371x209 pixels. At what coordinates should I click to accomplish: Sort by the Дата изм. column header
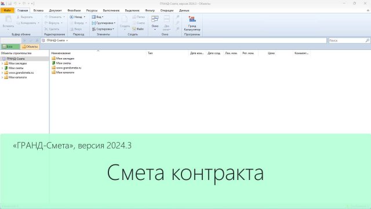pos(197,53)
